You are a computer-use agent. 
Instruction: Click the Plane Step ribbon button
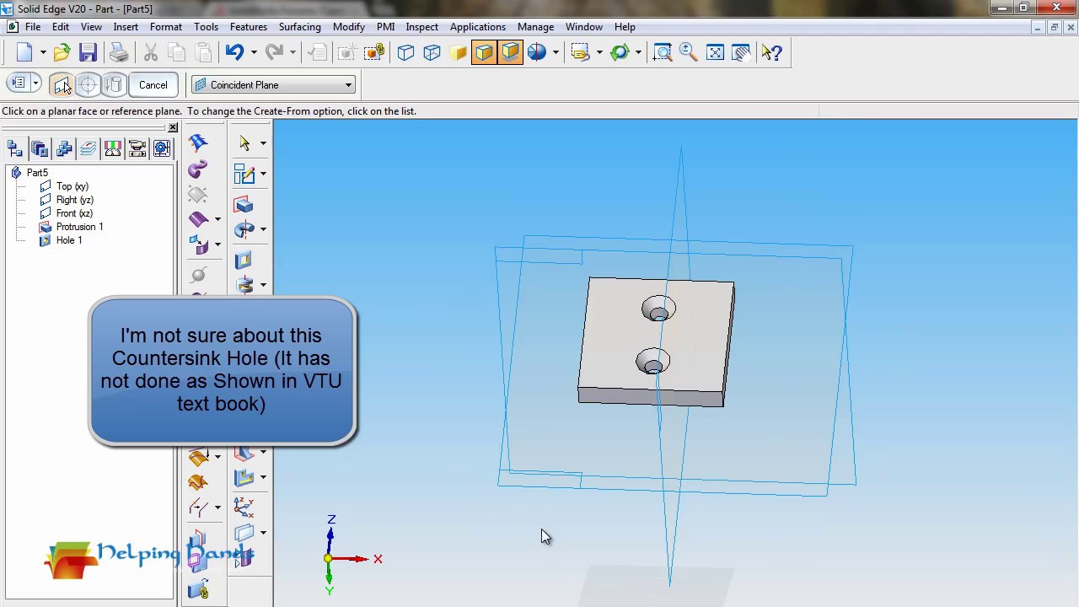coord(62,84)
